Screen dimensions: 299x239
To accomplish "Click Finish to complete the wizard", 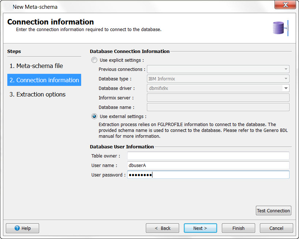I will (x=238, y=228).
